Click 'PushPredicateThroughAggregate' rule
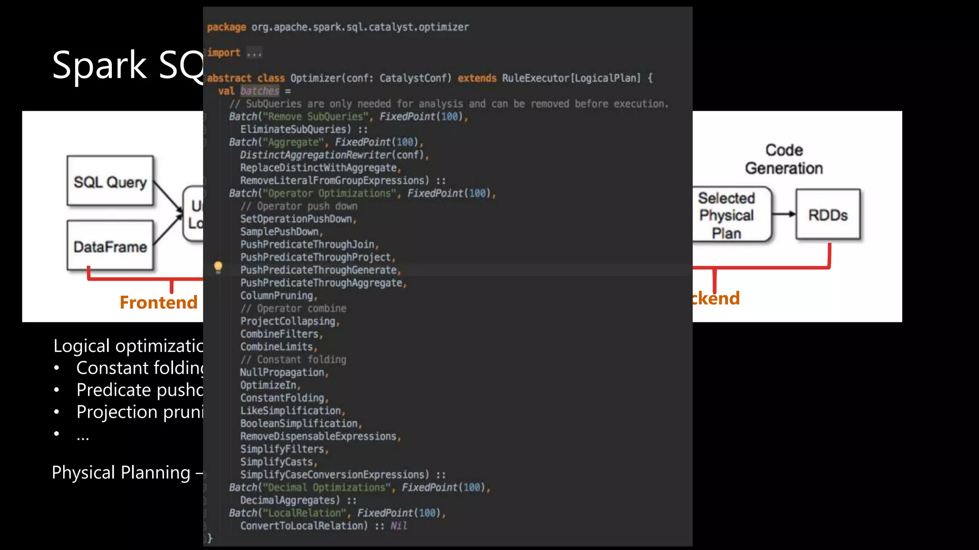This screenshot has width=979, height=550. pyautogui.click(x=321, y=283)
